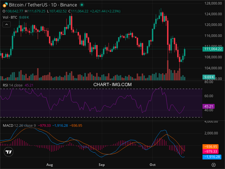
Task: Click the Aug label on time axis
Action: tap(49, 164)
